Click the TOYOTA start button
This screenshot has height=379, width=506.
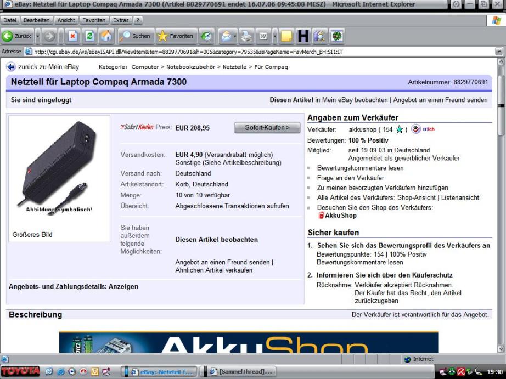[x=20, y=371]
